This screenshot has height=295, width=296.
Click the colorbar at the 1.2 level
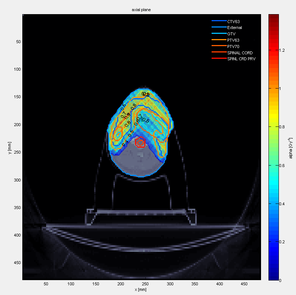(274, 50)
